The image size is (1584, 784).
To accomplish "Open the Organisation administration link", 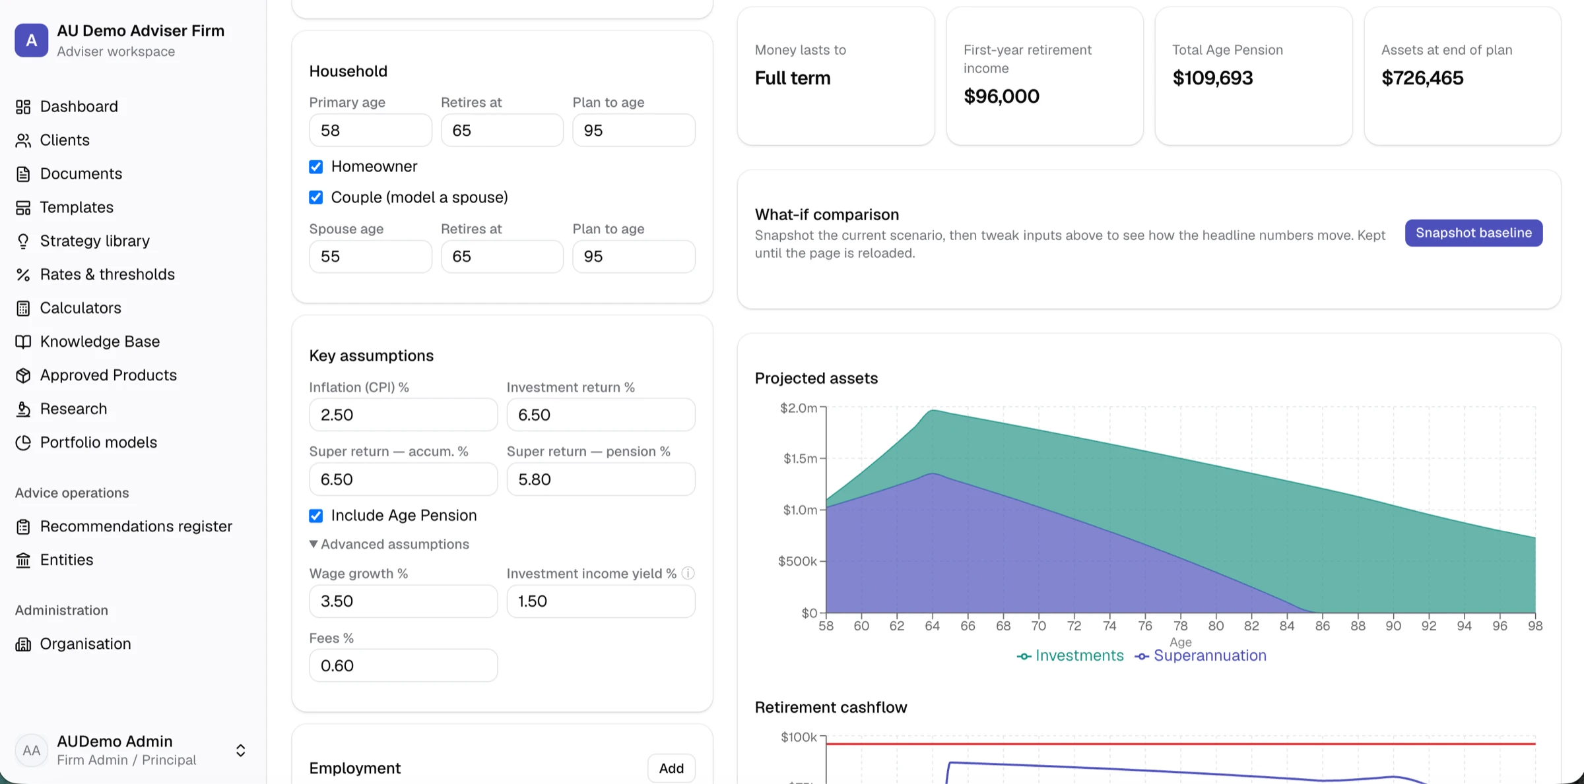I will (x=86, y=644).
